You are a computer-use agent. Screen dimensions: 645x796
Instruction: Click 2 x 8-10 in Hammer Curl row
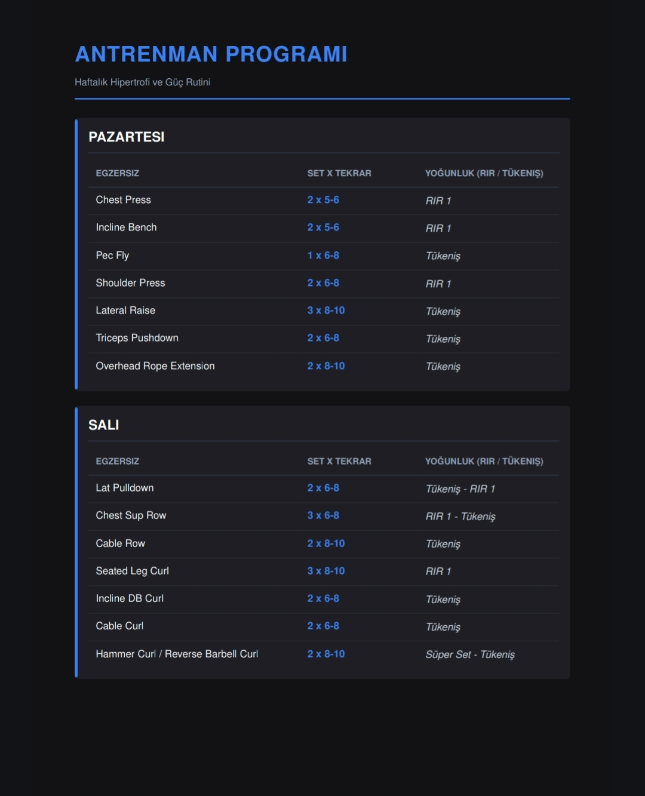[326, 654]
